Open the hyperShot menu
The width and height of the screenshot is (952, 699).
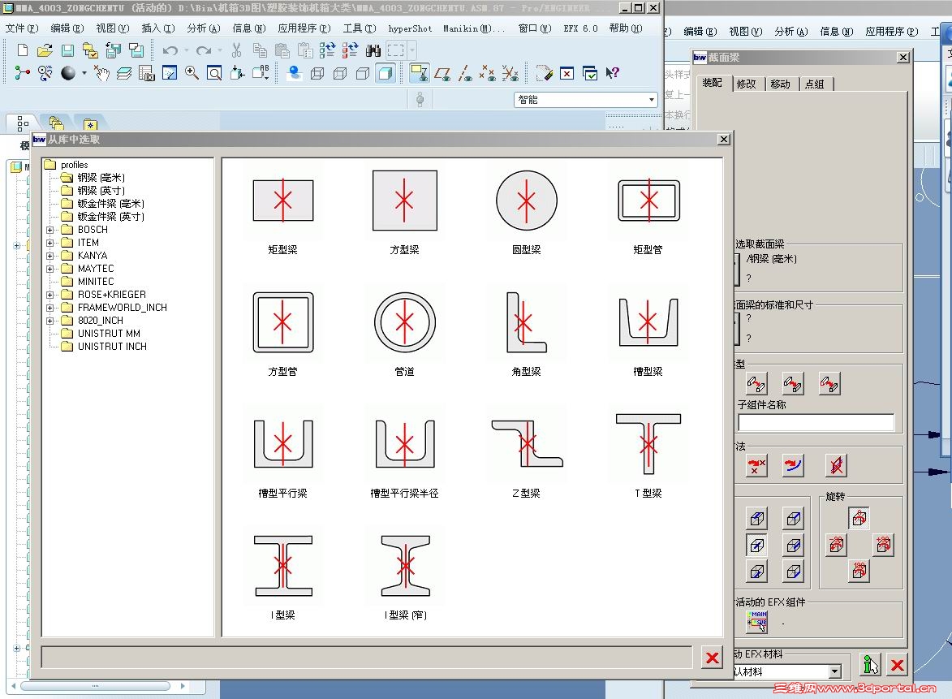[410, 28]
